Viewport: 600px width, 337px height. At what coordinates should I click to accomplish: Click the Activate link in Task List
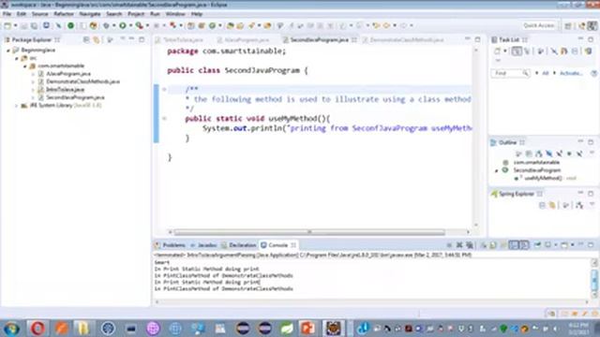pyautogui.click(x=571, y=73)
